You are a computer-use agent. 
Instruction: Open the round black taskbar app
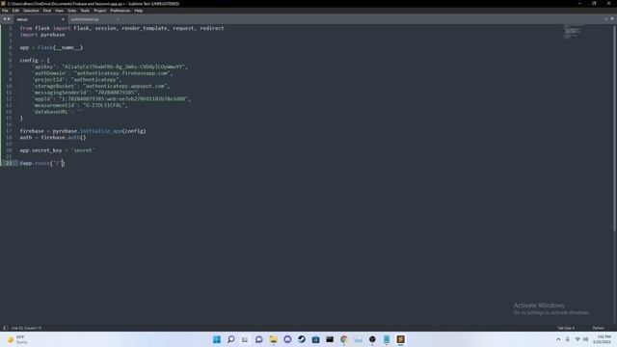tap(372, 339)
